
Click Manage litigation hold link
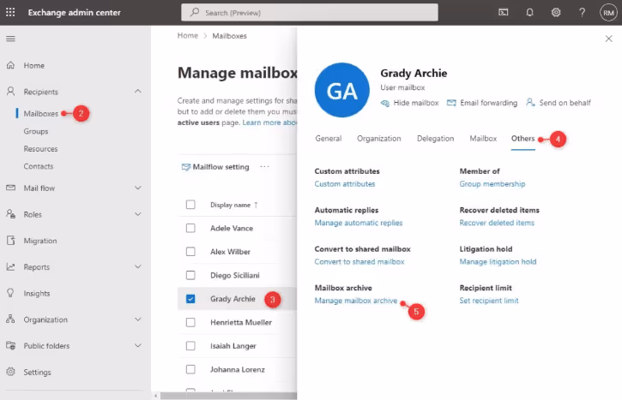(498, 261)
